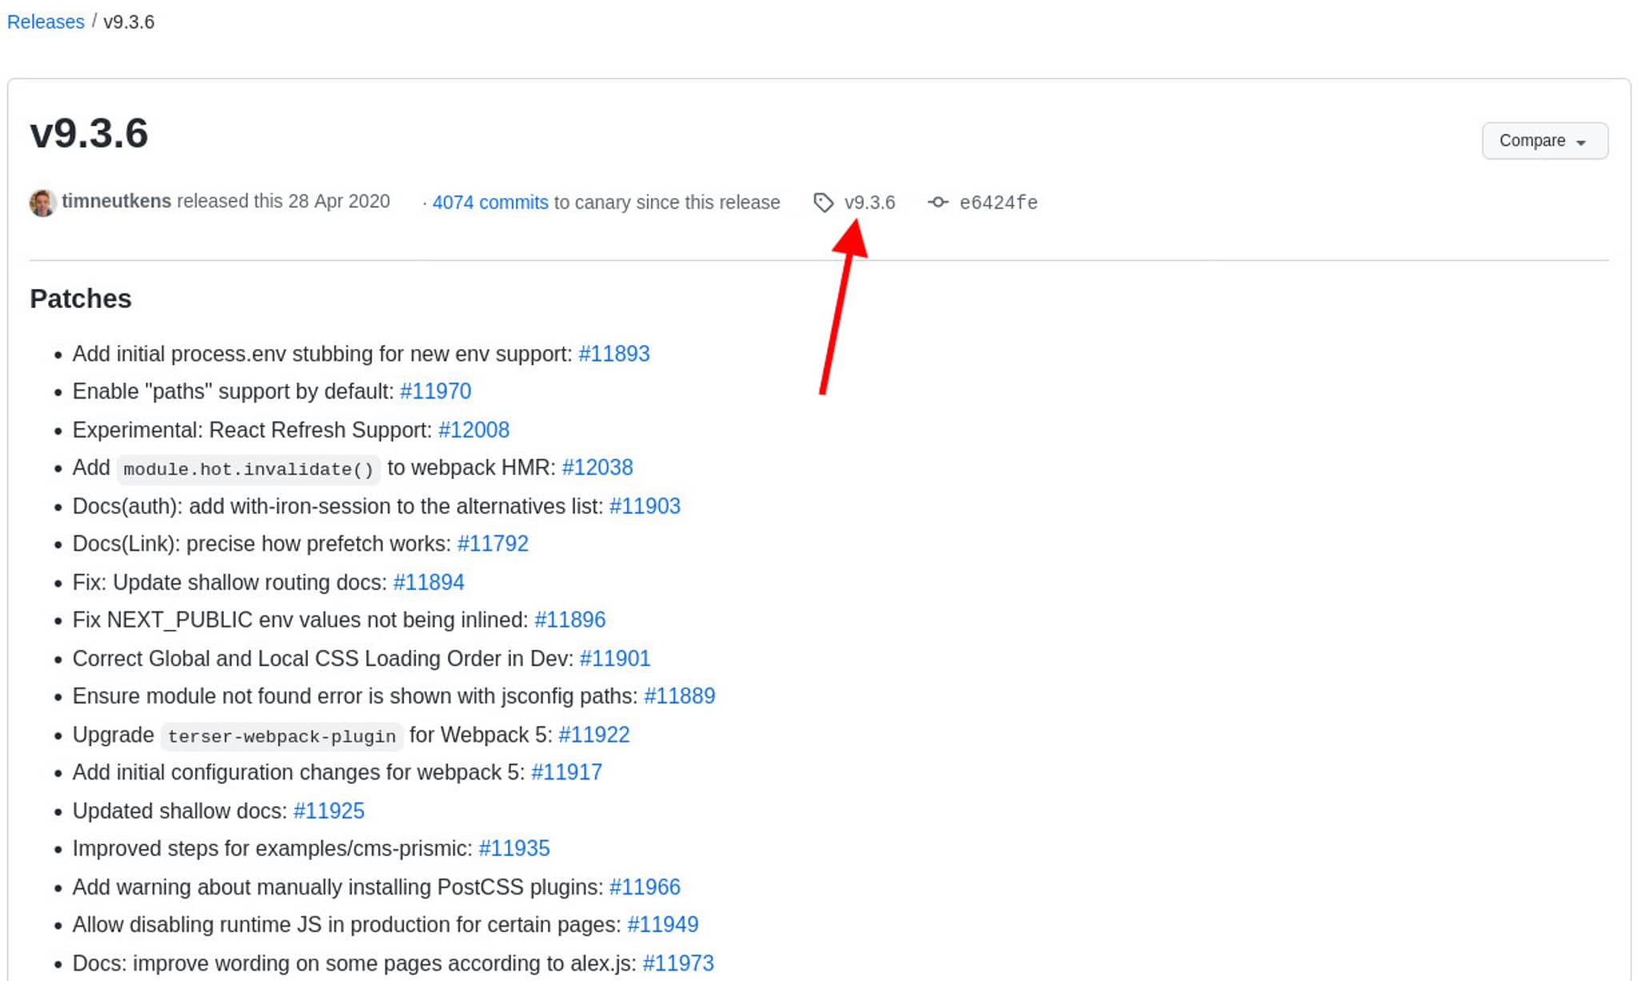
Task: Click the tag icon next to v9.3.6
Action: coord(824,202)
